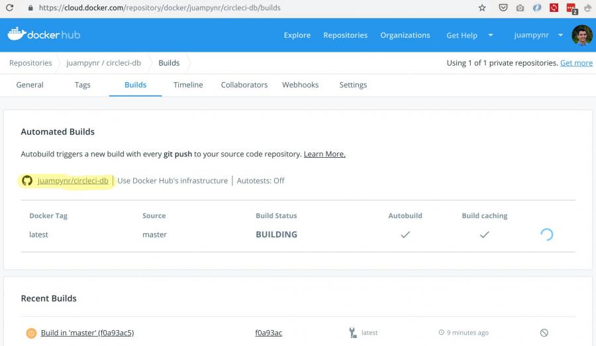Follow the Get more link

576,63
